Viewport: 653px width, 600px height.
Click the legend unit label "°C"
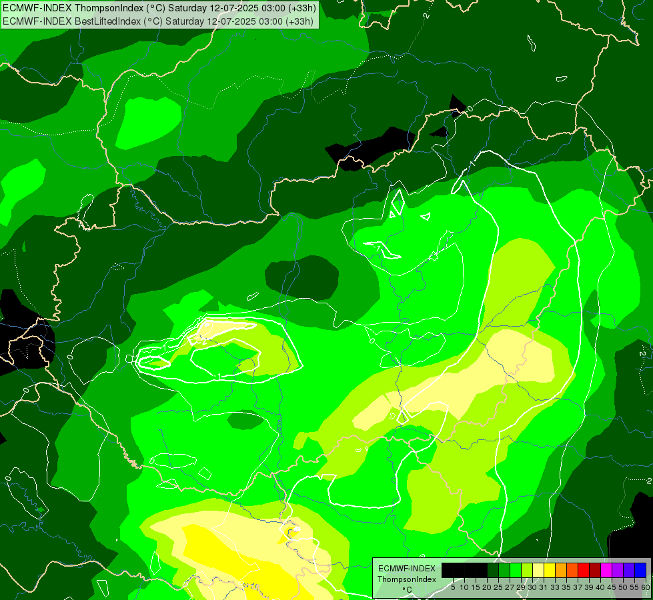point(408,589)
